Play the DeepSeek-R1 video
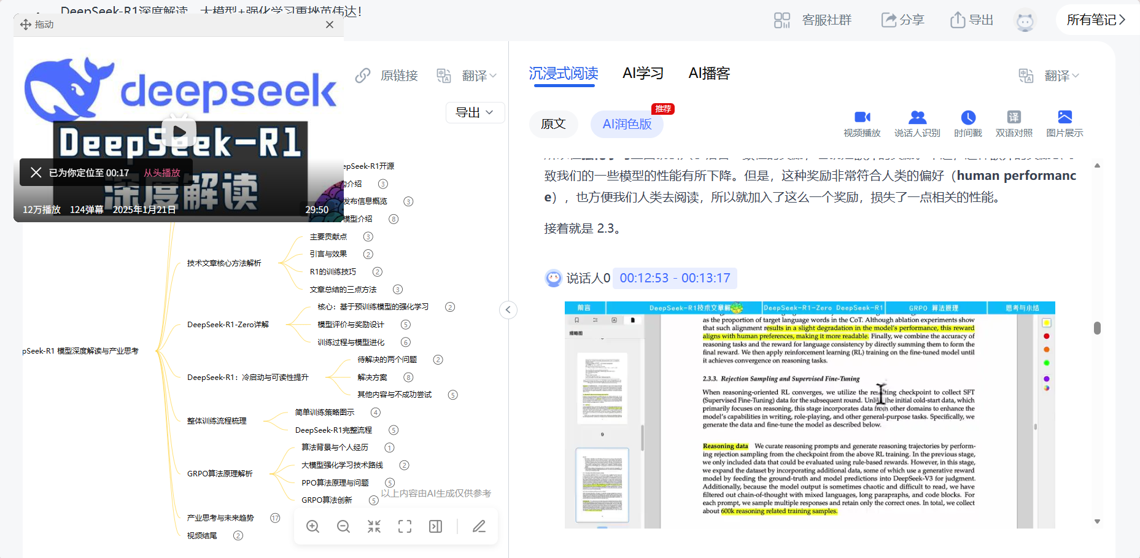 click(179, 131)
